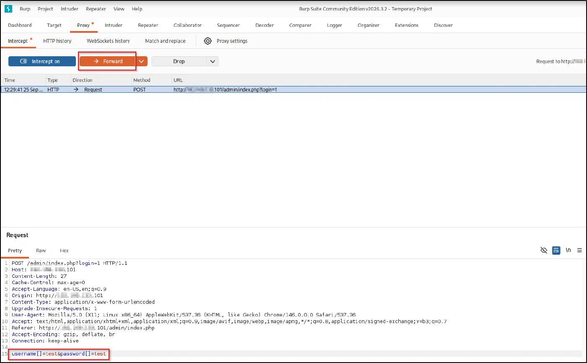
Task: Switch the request view to Raw
Action: pos(41,251)
